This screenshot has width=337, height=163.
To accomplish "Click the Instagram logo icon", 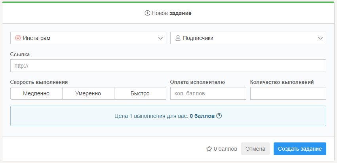I will click(18, 38).
